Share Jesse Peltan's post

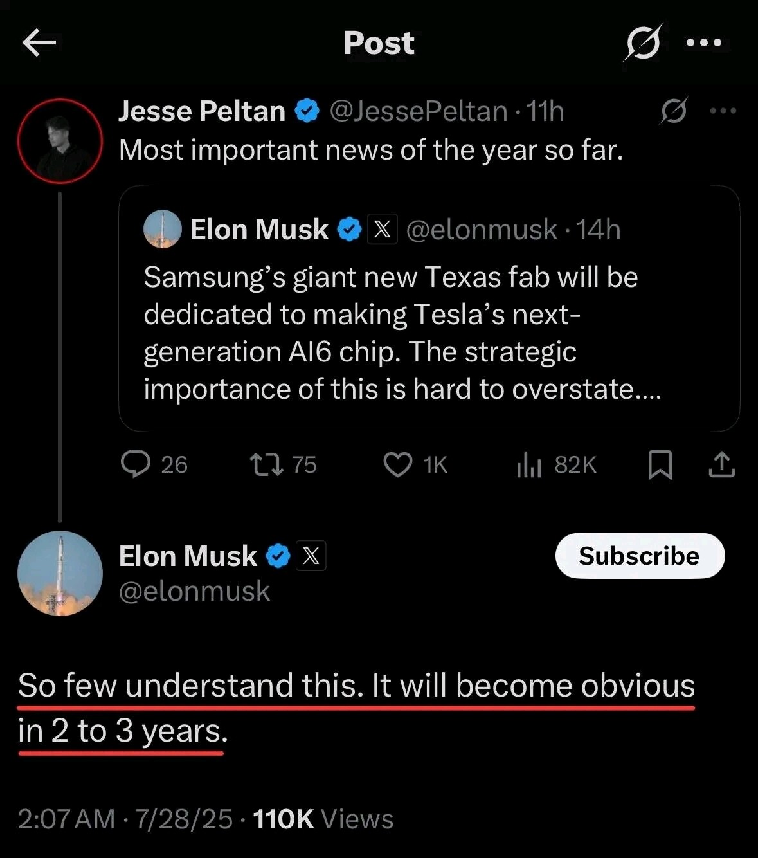[x=721, y=464]
